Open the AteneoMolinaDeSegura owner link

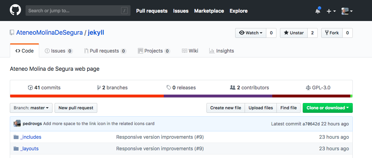tap(49, 33)
